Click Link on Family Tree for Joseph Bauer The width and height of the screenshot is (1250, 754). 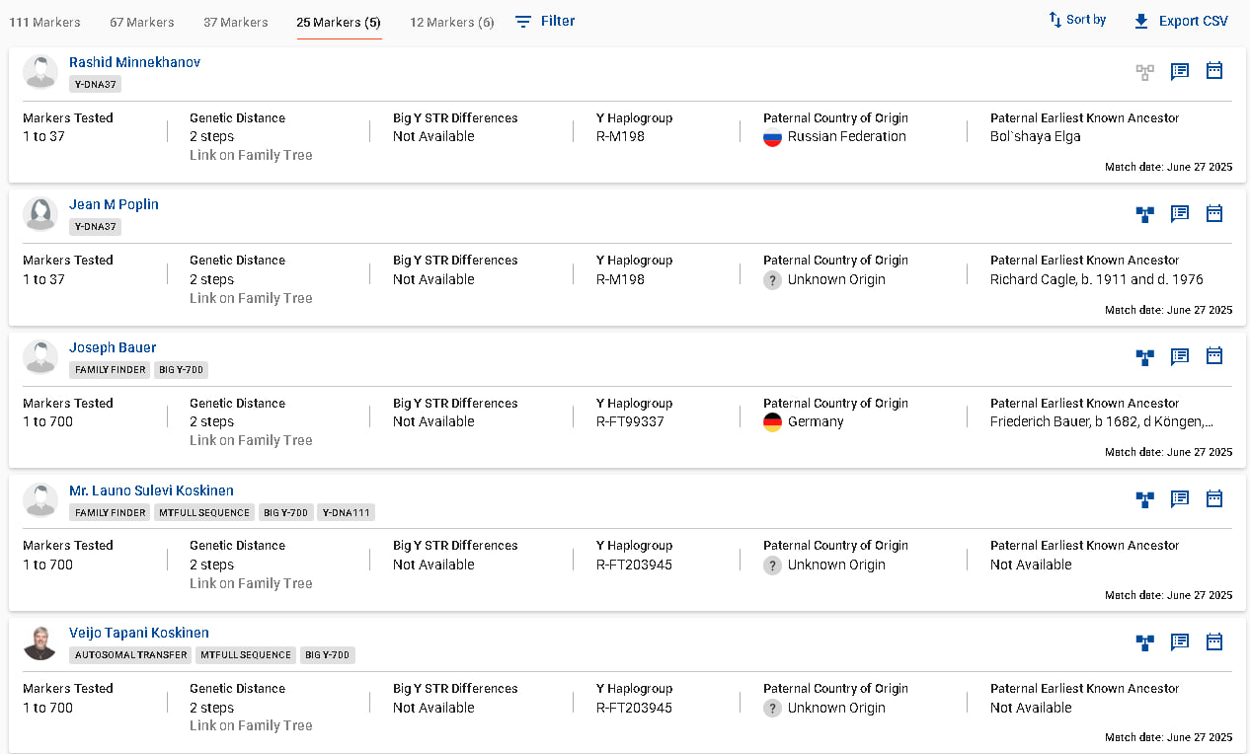click(x=251, y=440)
